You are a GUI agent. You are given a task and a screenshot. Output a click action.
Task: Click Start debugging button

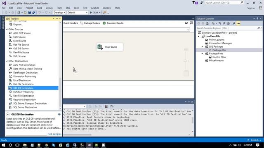(94, 12)
